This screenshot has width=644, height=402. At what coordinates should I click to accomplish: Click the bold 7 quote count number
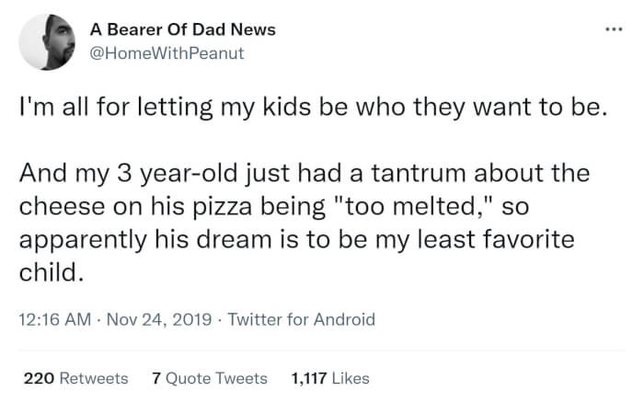pos(157,378)
